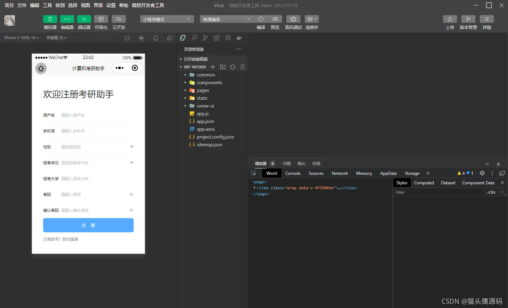Open the iPhone 5 device selector
508x308 pixels.
21,38
